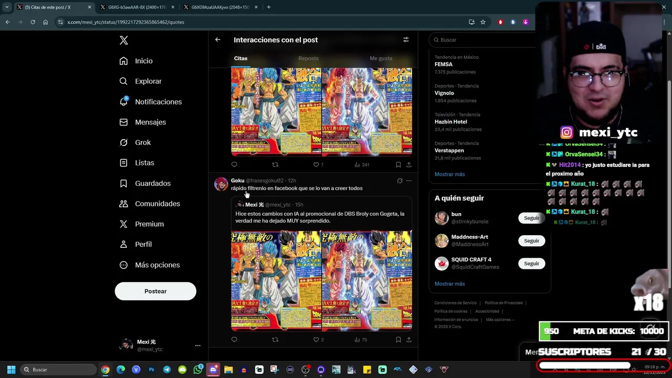Reply to the first quote with 7 likes
The image size is (672, 378).
click(234, 164)
